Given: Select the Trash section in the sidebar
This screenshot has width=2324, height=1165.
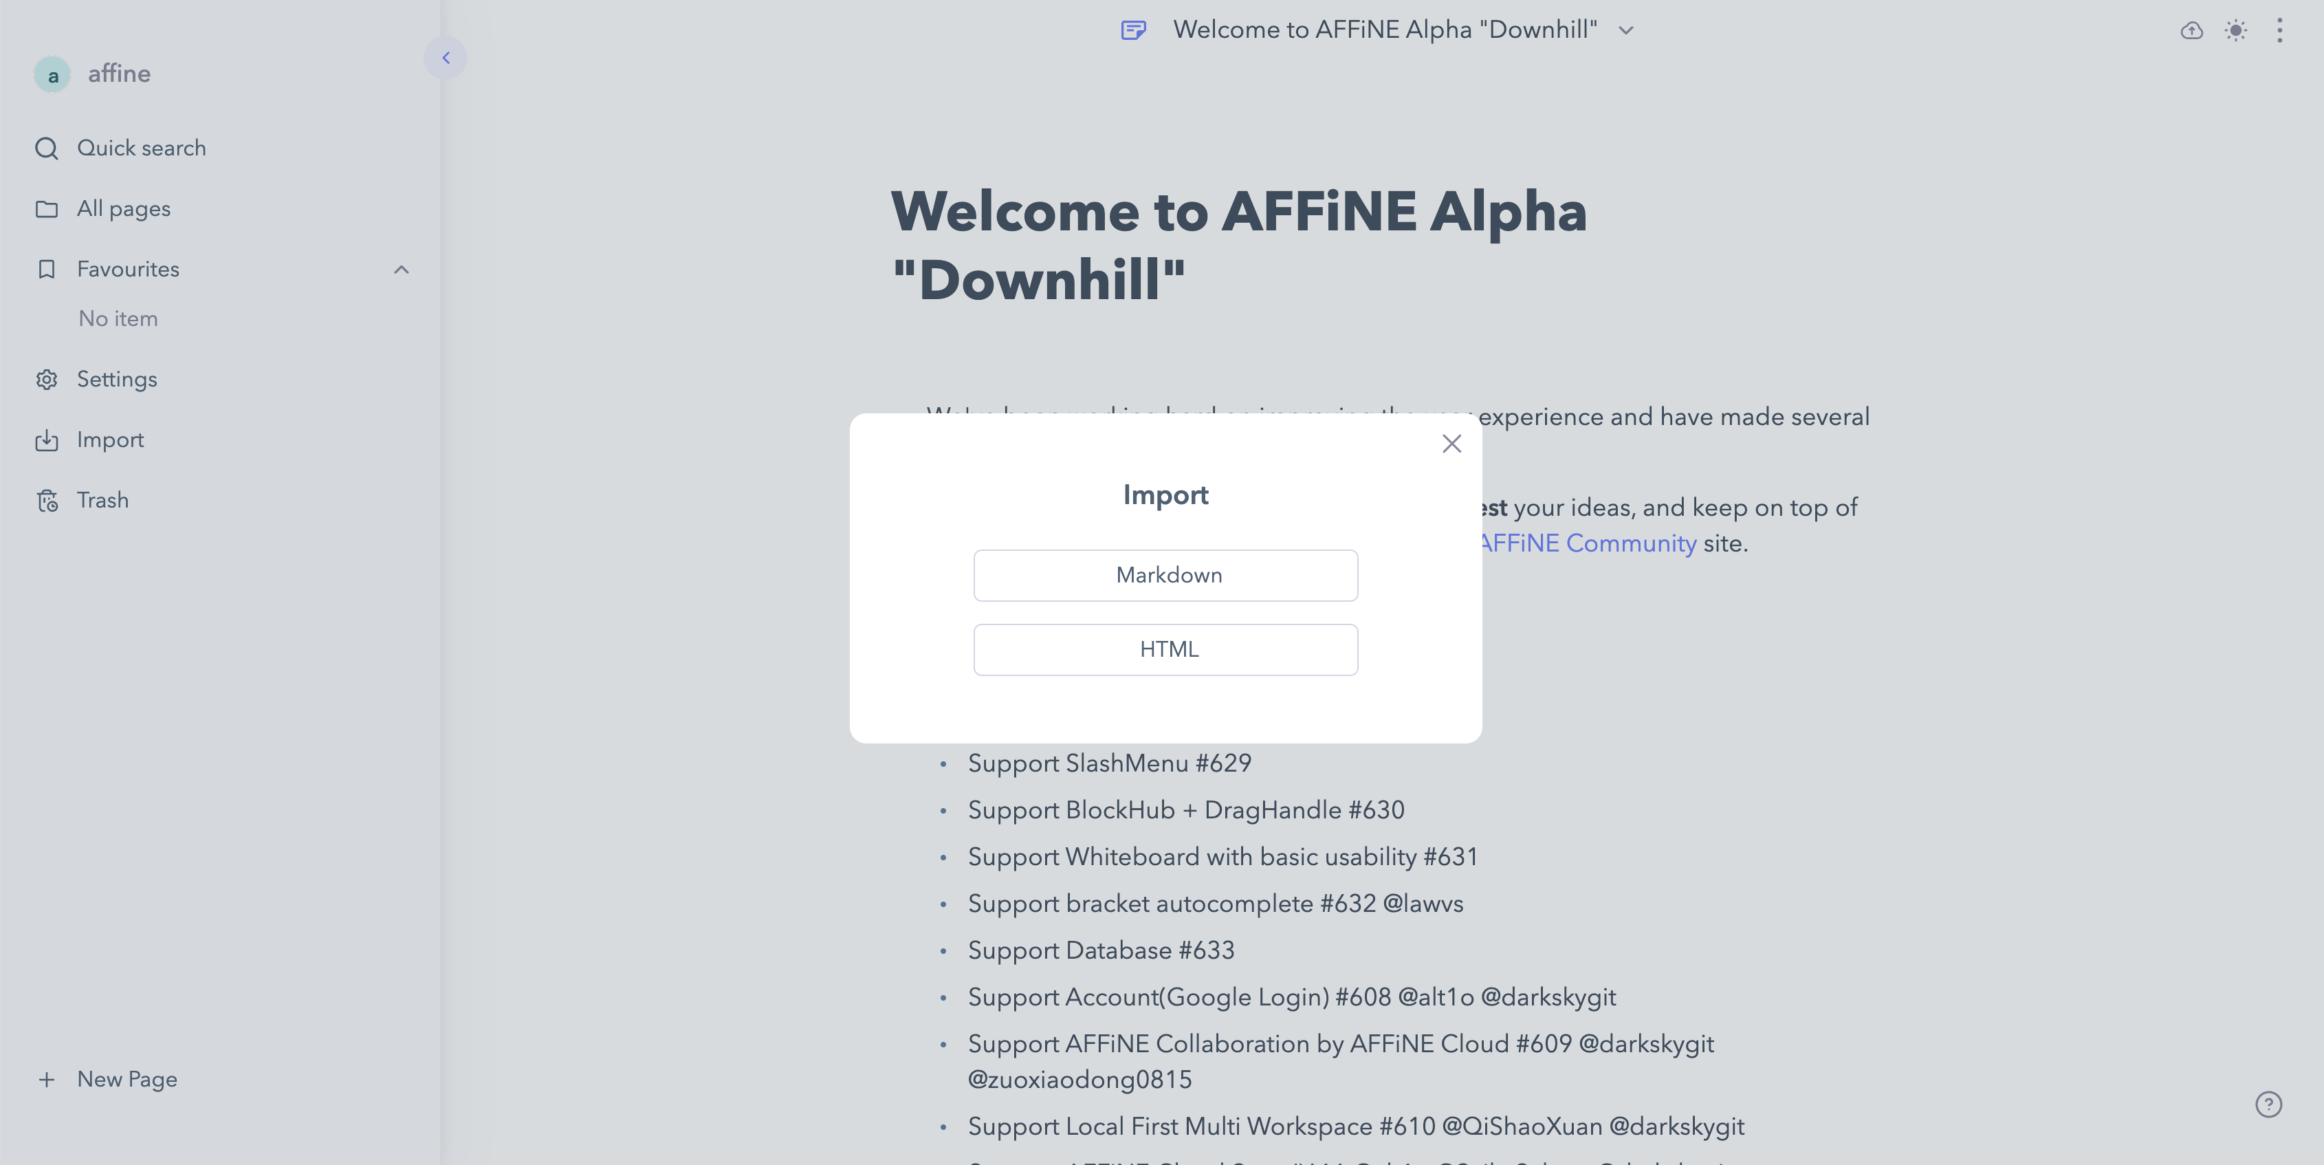Looking at the screenshot, I should point(102,500).
